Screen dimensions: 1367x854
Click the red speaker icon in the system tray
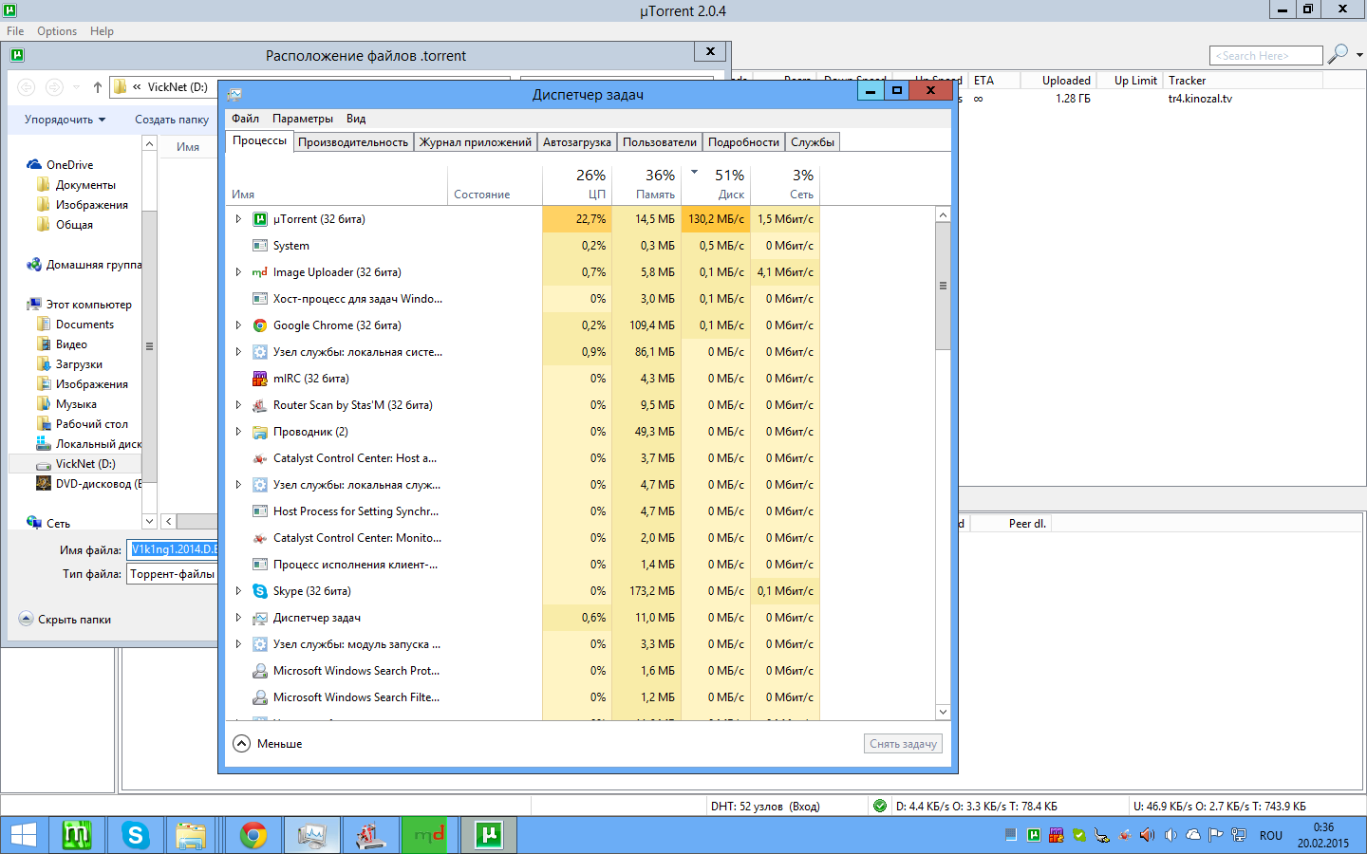1147,835
